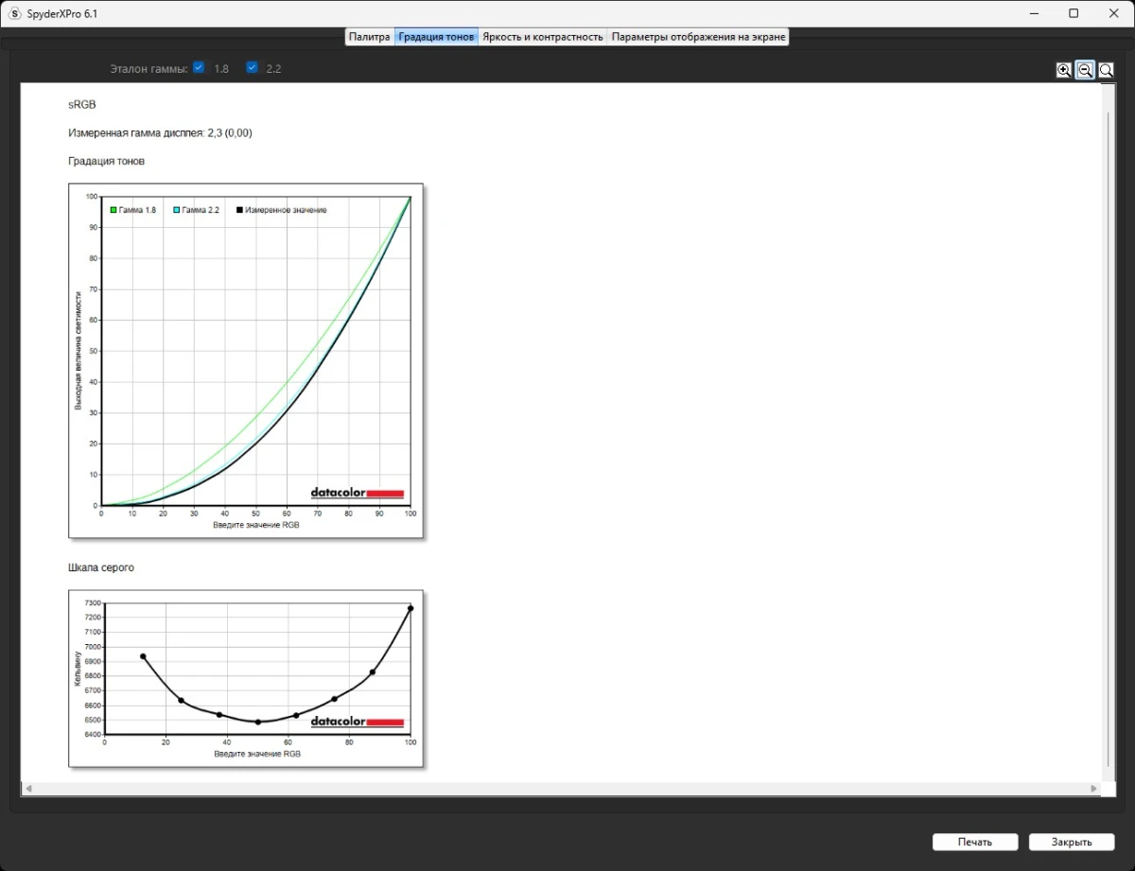Maximize the SpyderXPro window
1135x871 pixels.
(1074, 13)
